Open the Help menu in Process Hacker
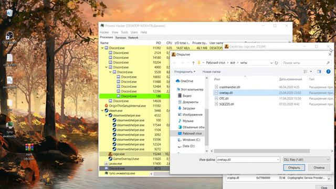 (x=144, y=33)
